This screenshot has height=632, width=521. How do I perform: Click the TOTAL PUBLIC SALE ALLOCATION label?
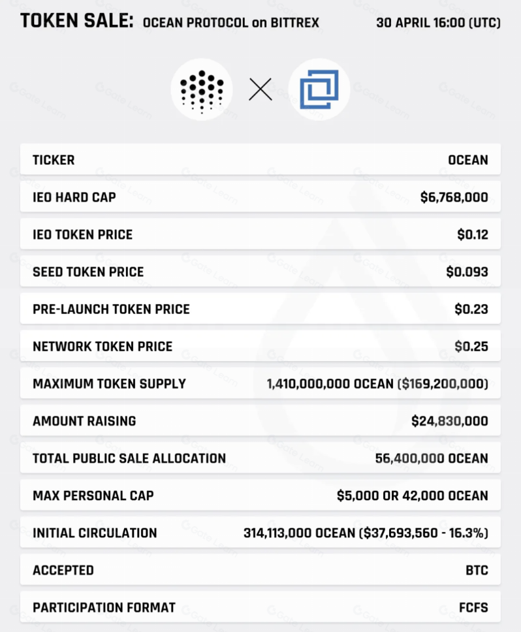tap(129, 458)
